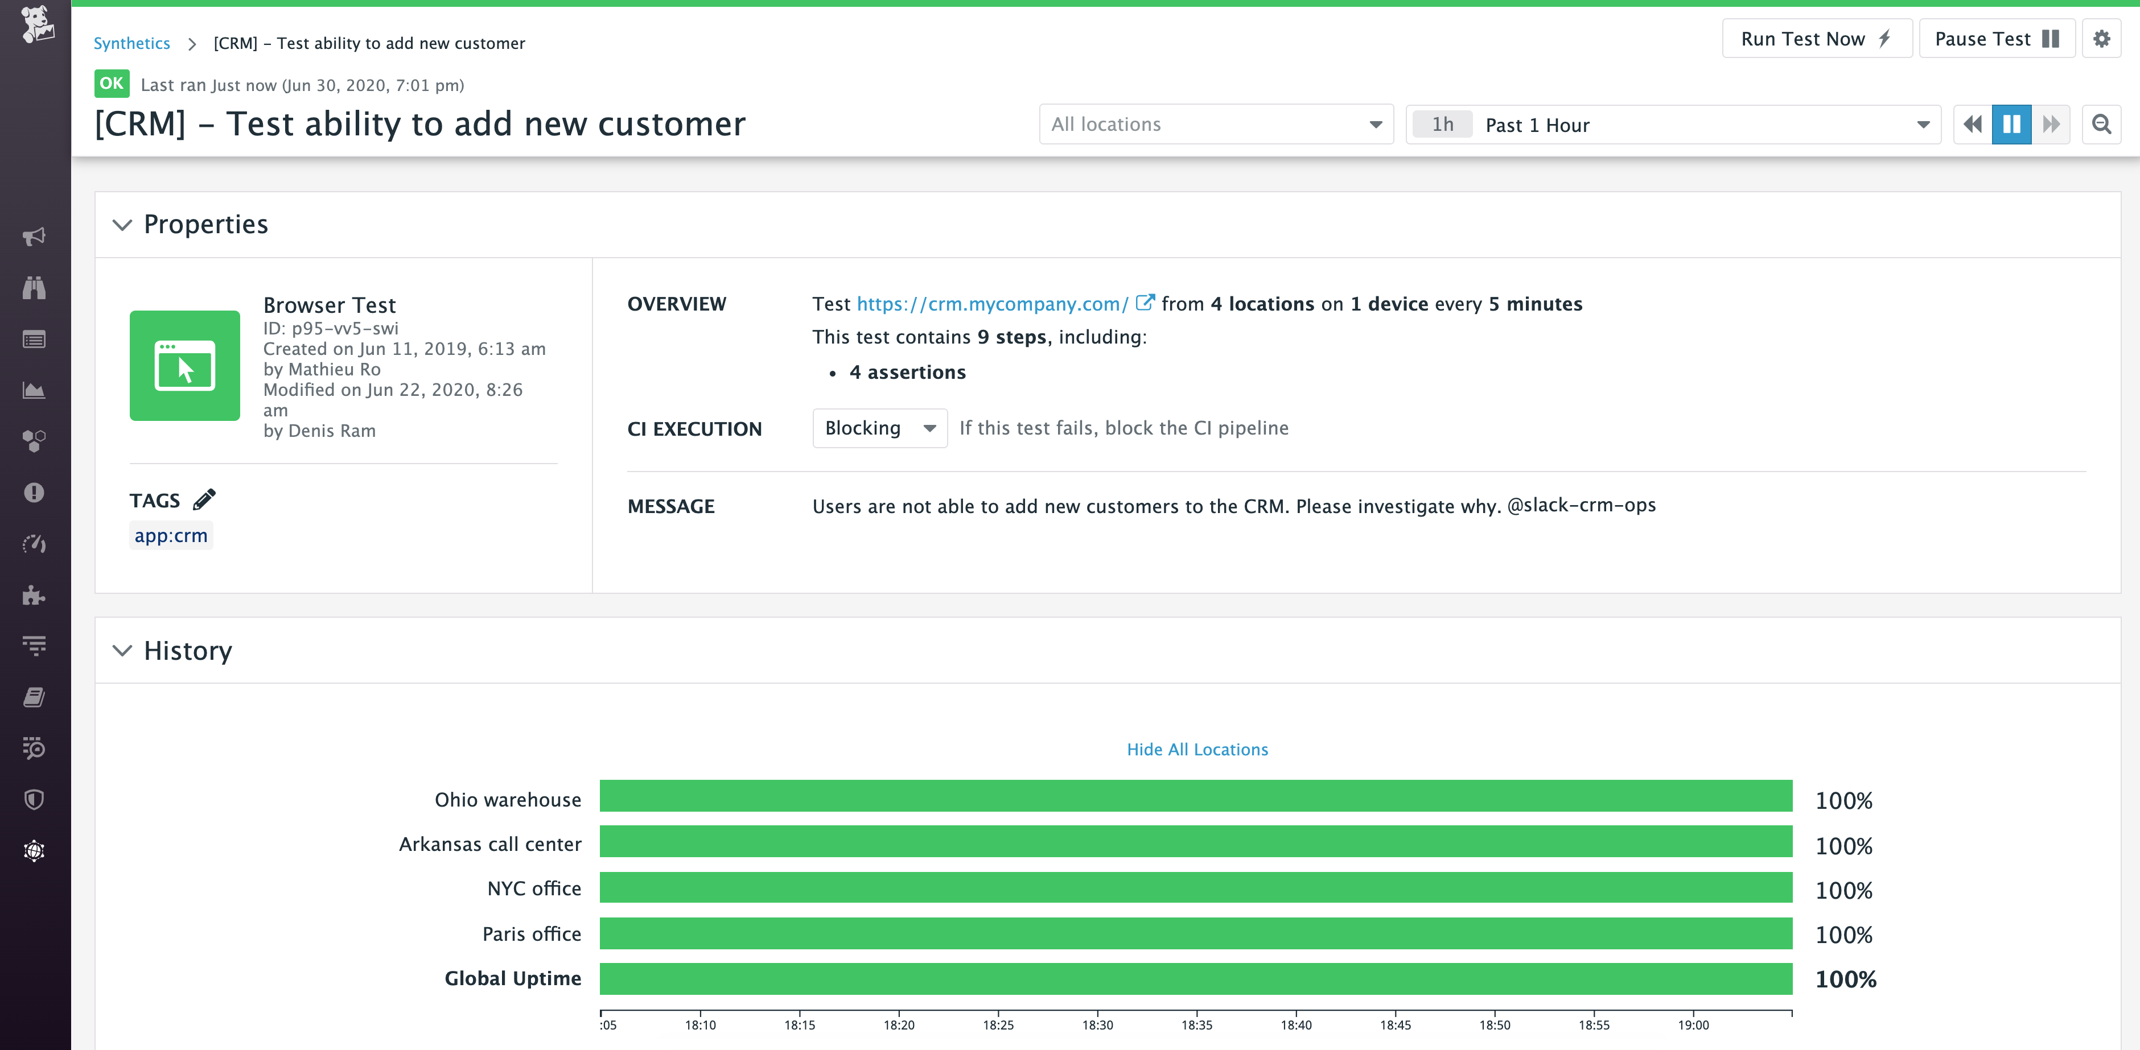Navigate back to Synthetics breadcrumb
This screenshot has width=2140, height=1050.
pos(131,42)
